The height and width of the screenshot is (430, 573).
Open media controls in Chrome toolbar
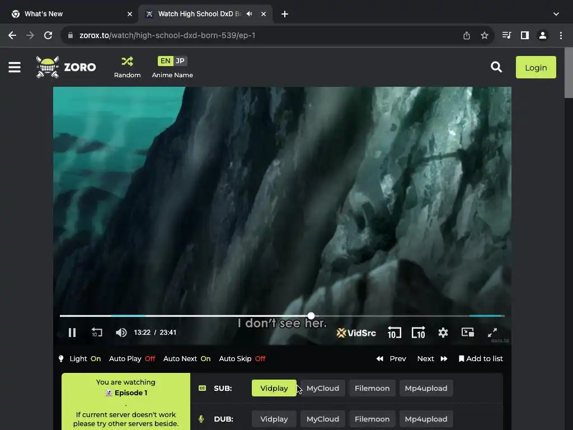[506, 35]
